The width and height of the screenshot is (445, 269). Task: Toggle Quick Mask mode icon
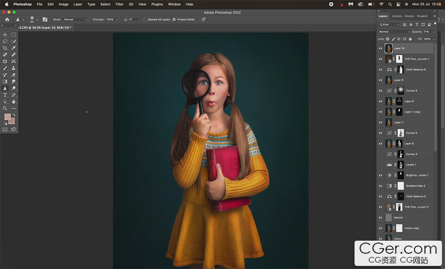[x=5, y=129]
